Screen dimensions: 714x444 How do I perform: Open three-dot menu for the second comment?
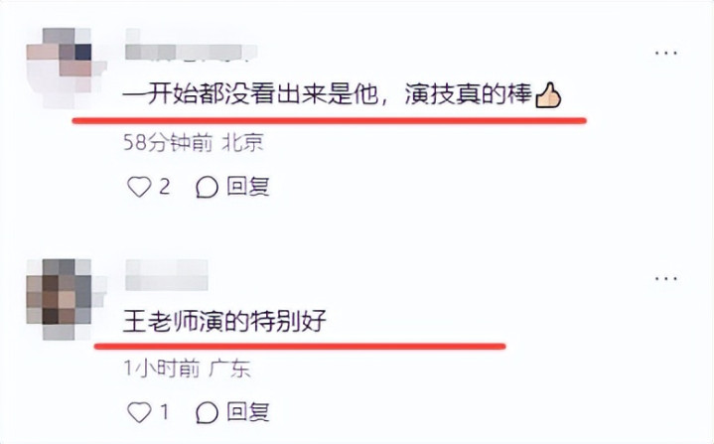(x=666, y=278)
